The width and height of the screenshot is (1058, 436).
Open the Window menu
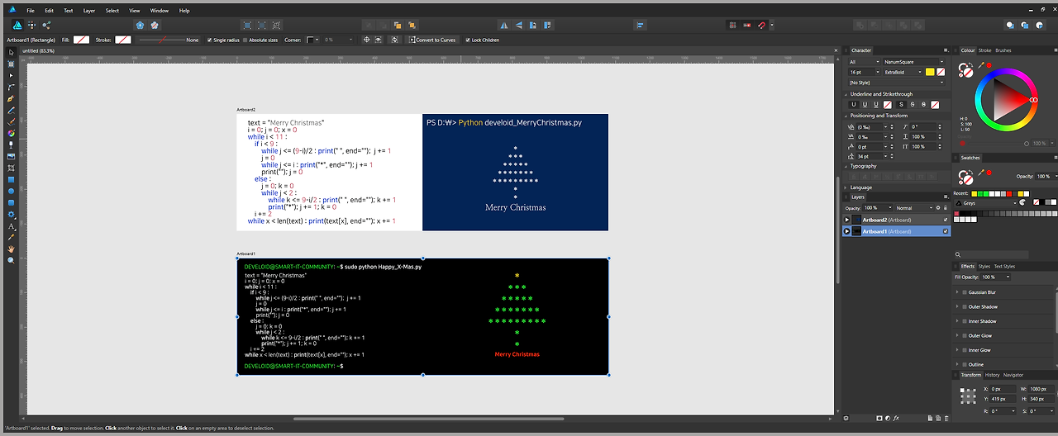click(160, 11)
